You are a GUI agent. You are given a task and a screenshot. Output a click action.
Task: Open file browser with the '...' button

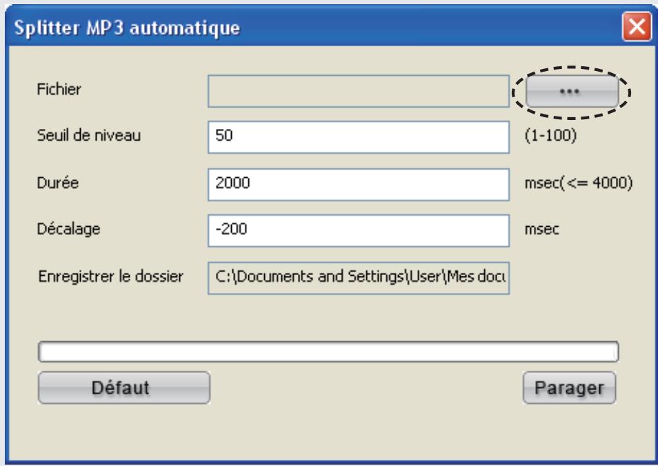[572, 91]
